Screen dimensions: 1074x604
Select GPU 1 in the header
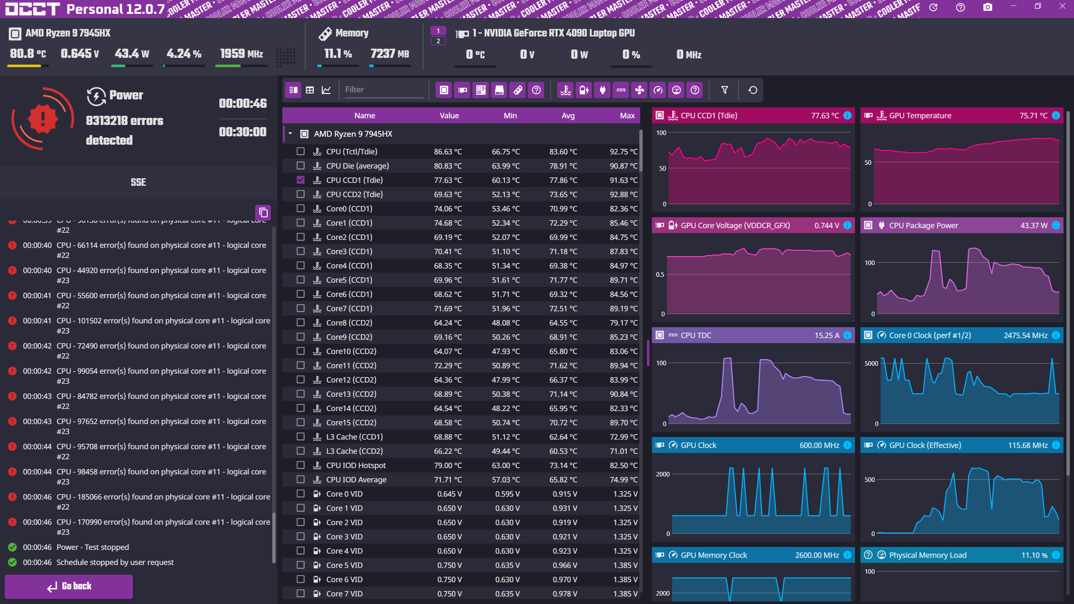coord(438,31)
